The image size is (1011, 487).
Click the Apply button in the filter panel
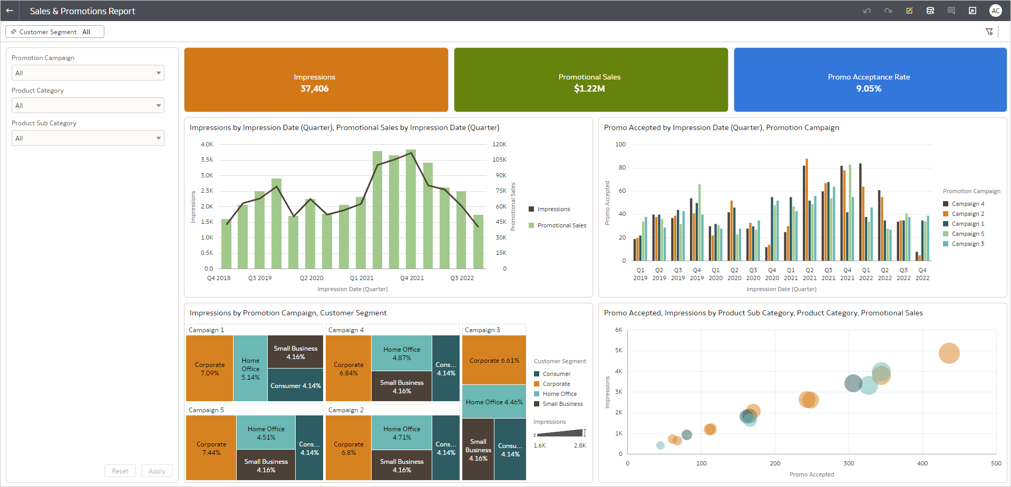pos(157,471)
